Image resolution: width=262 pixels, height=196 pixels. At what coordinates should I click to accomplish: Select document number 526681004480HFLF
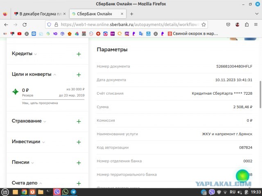click(x=234, y=66)
